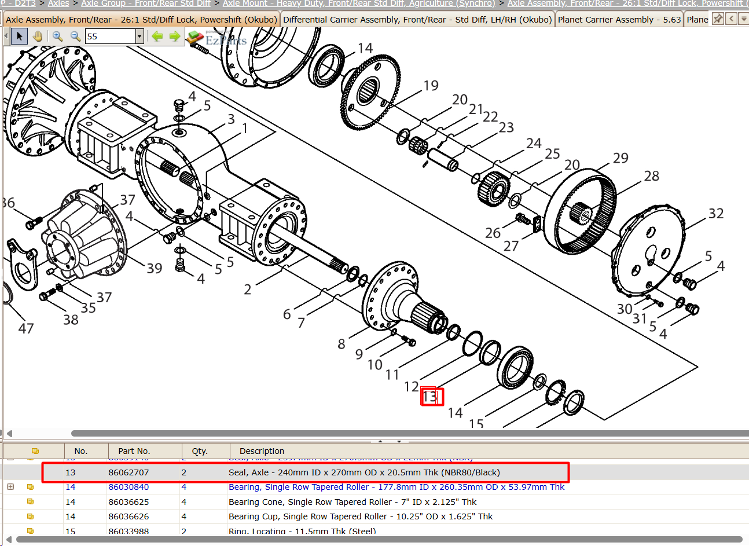
Task: Click callout 26 in the diagram
Action: coord(493,233)
